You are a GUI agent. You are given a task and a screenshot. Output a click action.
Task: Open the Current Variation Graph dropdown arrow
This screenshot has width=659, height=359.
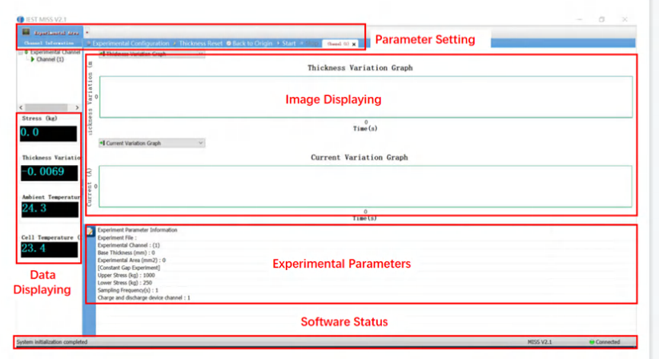[x=199, y=143]
